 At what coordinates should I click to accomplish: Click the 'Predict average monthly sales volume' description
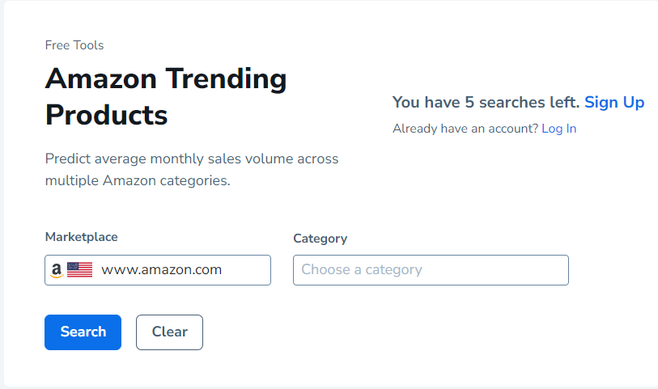(192, 159)
